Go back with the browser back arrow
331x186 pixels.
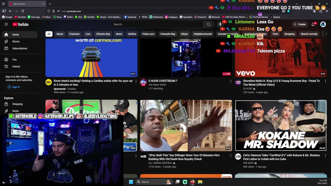(10, 11)
